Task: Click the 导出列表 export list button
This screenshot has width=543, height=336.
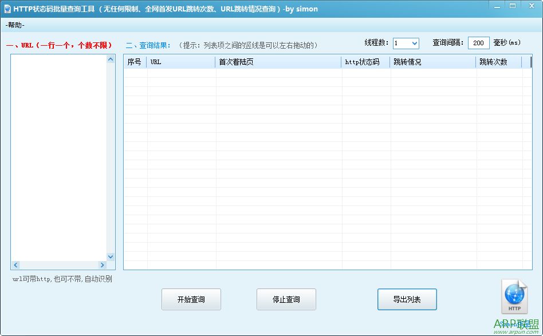Action: (x=407, y=299)
